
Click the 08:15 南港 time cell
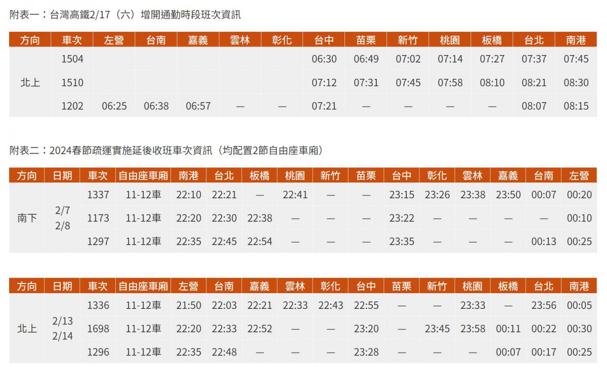[576, 106]
